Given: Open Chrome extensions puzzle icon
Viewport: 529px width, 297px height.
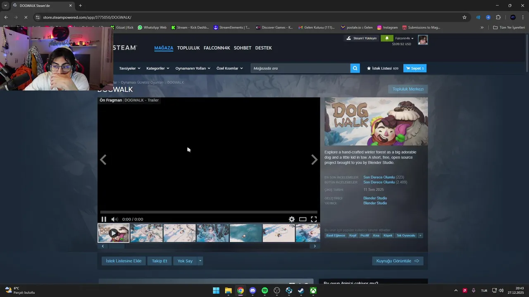Looking at the screenshot, I should tap(498, 17).
